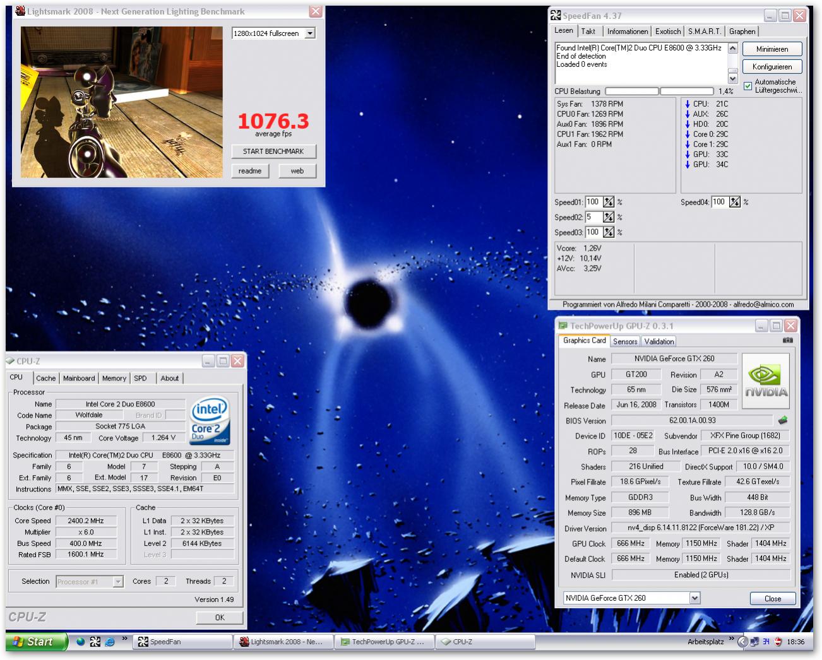Click the second CPU Belastung progress bar

tap(687, 91)
